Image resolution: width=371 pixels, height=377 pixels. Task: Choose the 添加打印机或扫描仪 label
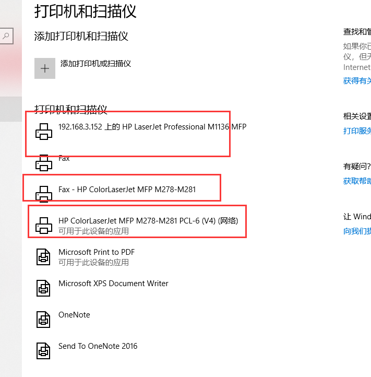click(95, 64)
